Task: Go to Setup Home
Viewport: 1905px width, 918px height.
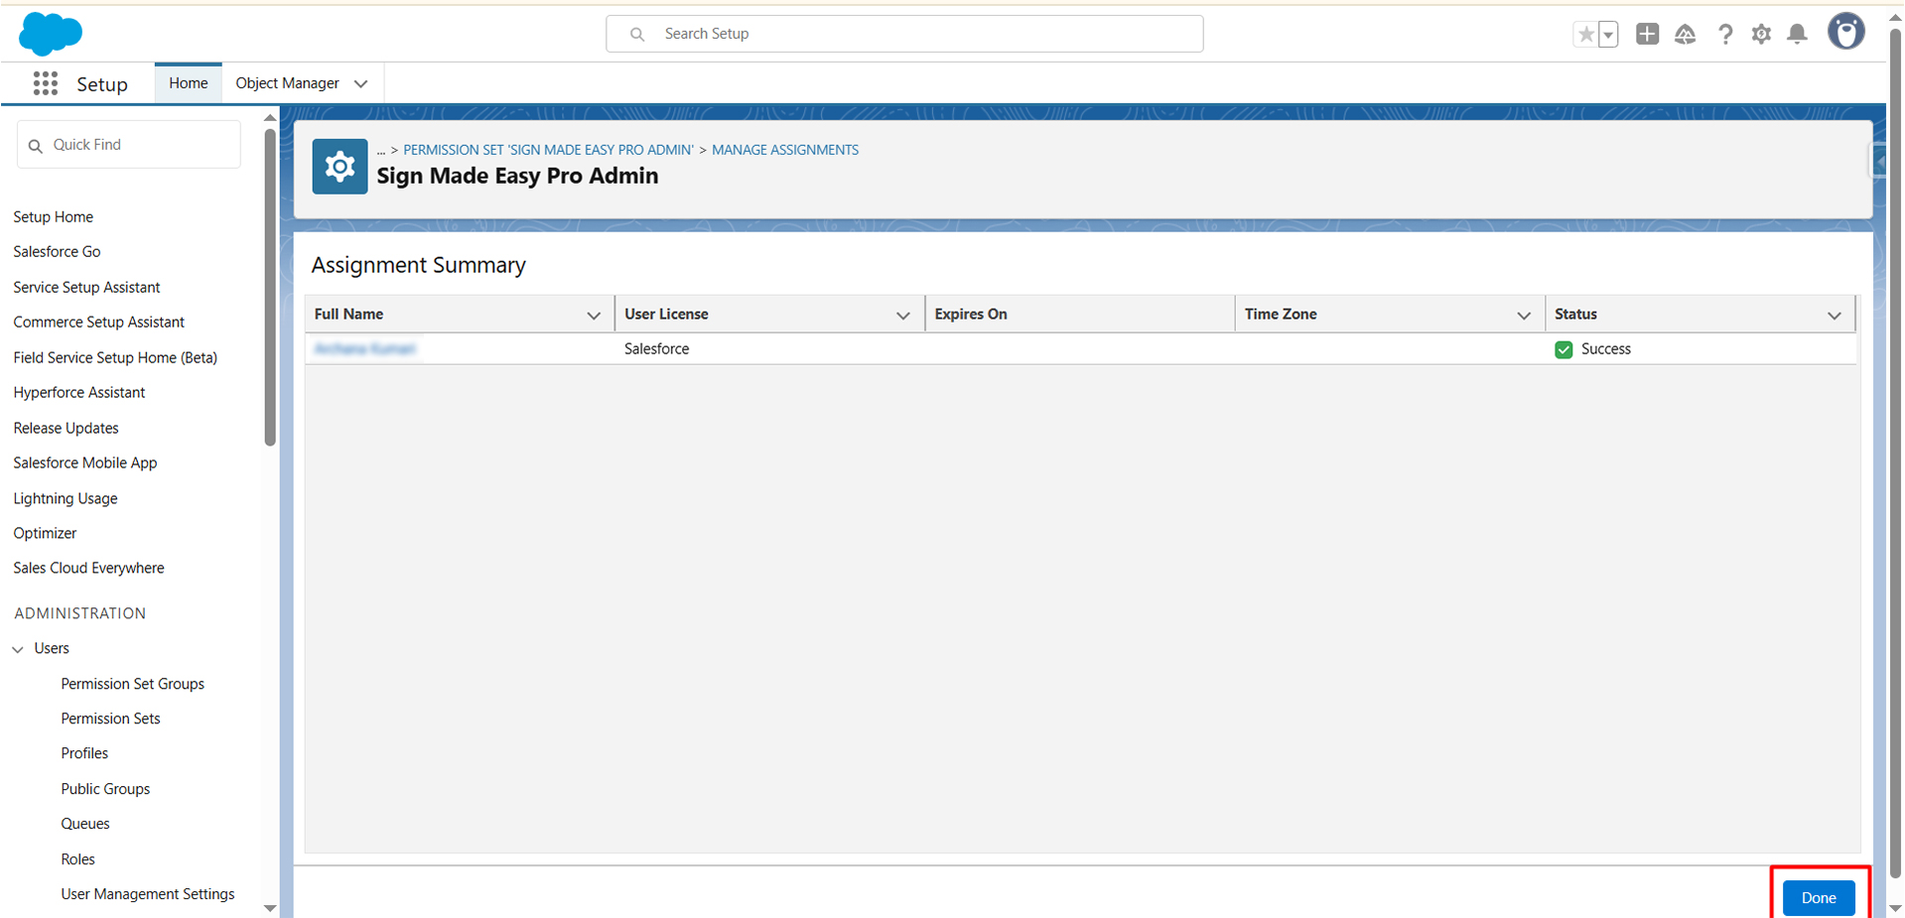Action: coord(54,217)
